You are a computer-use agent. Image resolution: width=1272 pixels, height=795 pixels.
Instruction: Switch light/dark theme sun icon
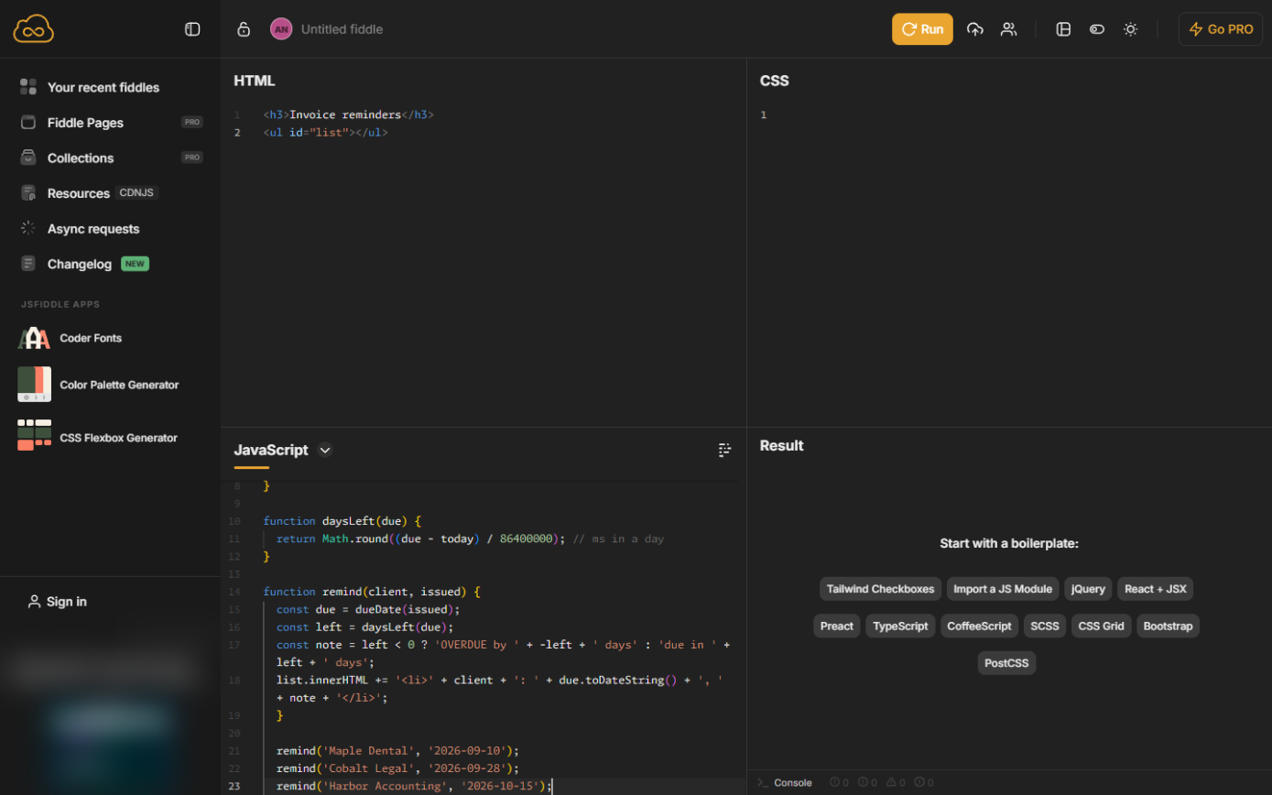(1131, 29)
